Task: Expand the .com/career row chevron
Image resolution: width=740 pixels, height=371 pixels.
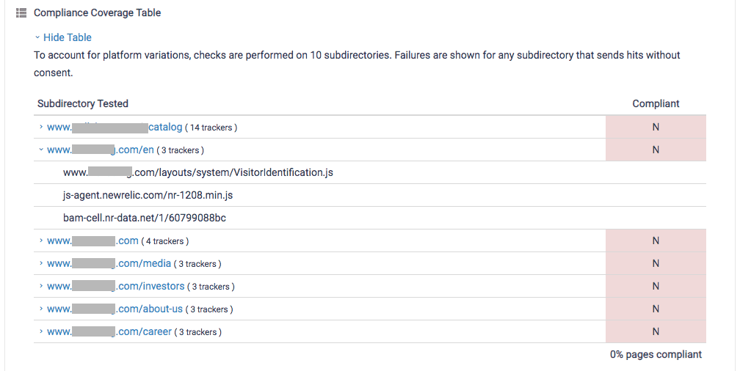Action: [41, 331]
